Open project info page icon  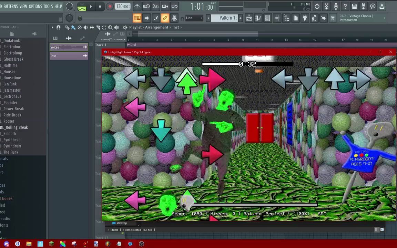295,18
